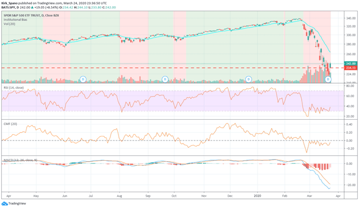Click the Oct label on time axis
The height and width of the screenshot is (208, 359).
click(174, 196)
